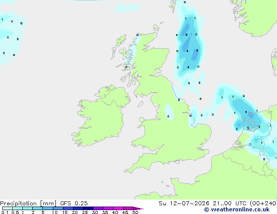This screenshot has height=214, width=277.
Task: Click the '35' legend scale label
Action: click(105, 212)
